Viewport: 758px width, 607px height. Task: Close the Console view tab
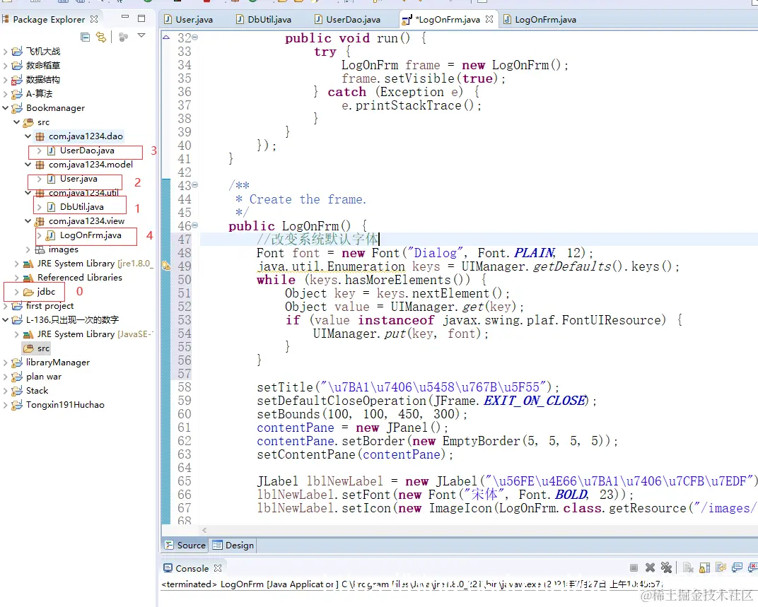pos(218,568)
